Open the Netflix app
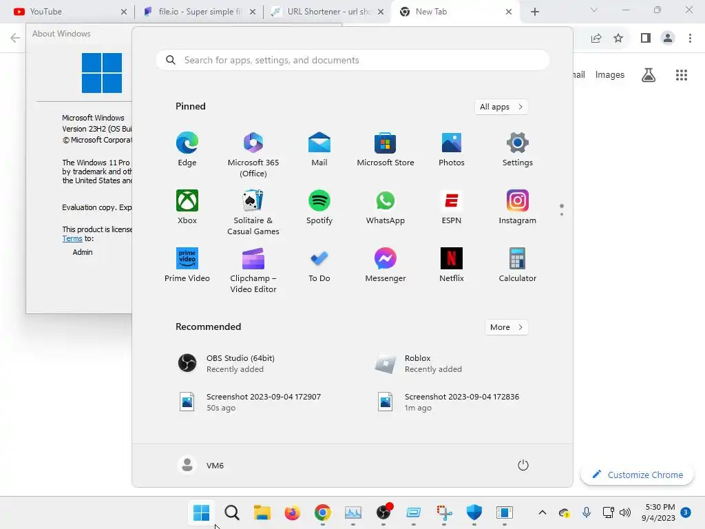The image size is (705, 529). click(452, 265)
